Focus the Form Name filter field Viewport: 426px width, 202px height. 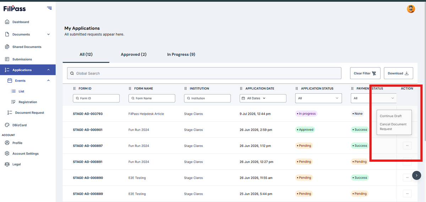click(x=152, y=98)
